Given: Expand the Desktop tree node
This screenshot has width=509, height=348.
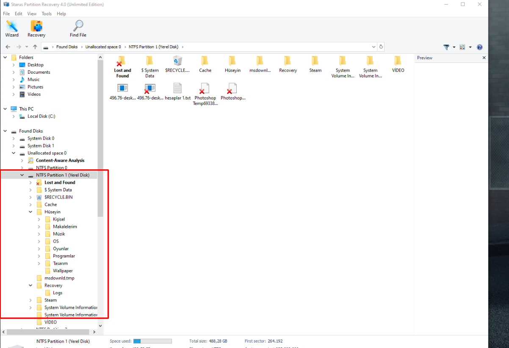Looking at the screenshot, I should tap(14, 65).
